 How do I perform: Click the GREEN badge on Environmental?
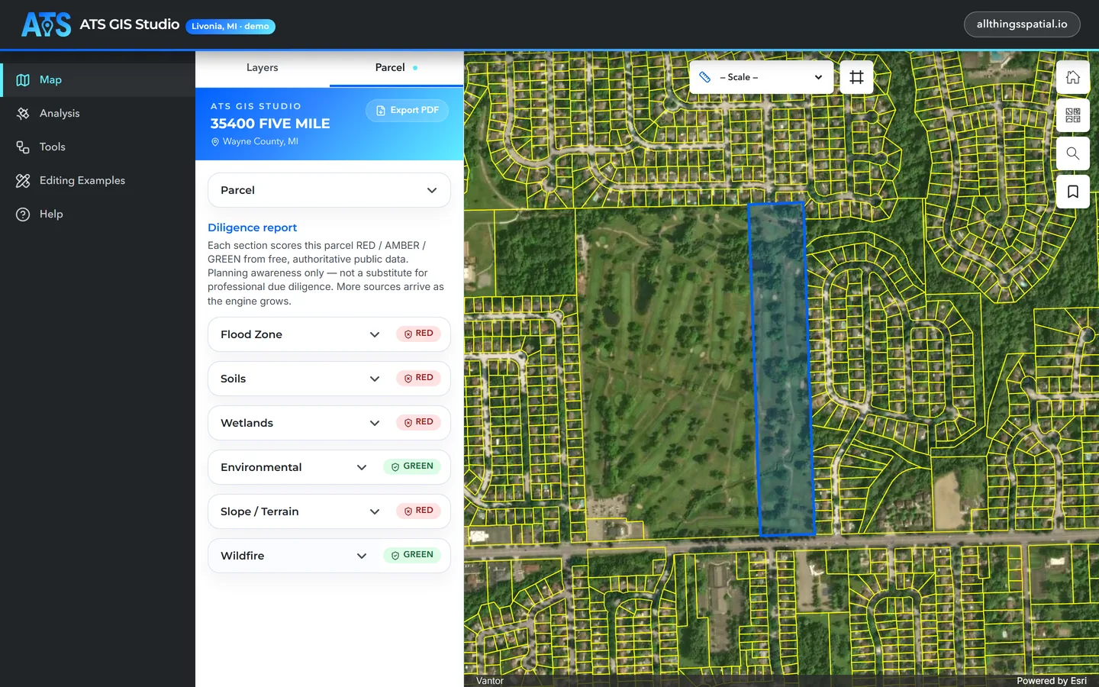pyautogui.click(x=412, y=466)
